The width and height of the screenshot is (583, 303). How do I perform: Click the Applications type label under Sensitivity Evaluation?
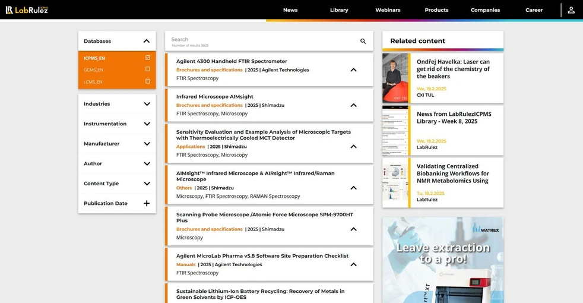click(191, 147)
